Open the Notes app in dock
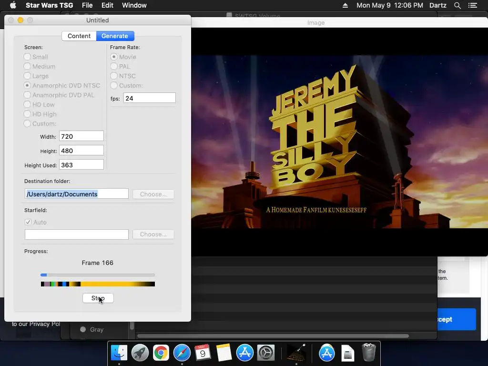Image resolution: width=488 pixels, height=366 pixels. [224, 353]
